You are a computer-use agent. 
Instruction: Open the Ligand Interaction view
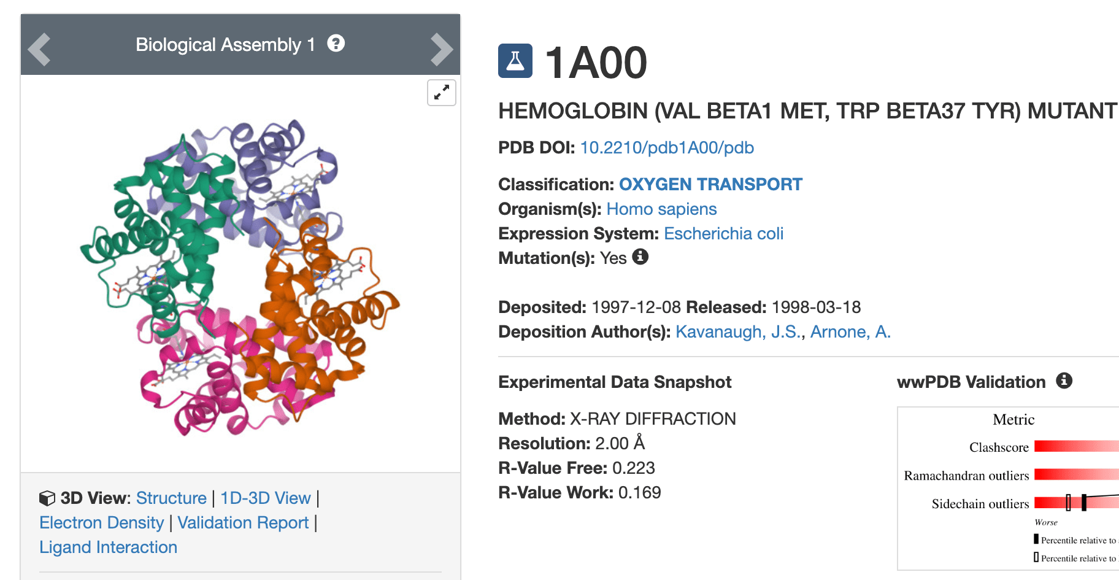[x=109, y=547]
